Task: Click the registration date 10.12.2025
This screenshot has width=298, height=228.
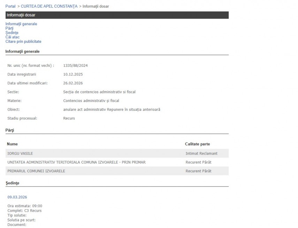Action: (73, 74)
